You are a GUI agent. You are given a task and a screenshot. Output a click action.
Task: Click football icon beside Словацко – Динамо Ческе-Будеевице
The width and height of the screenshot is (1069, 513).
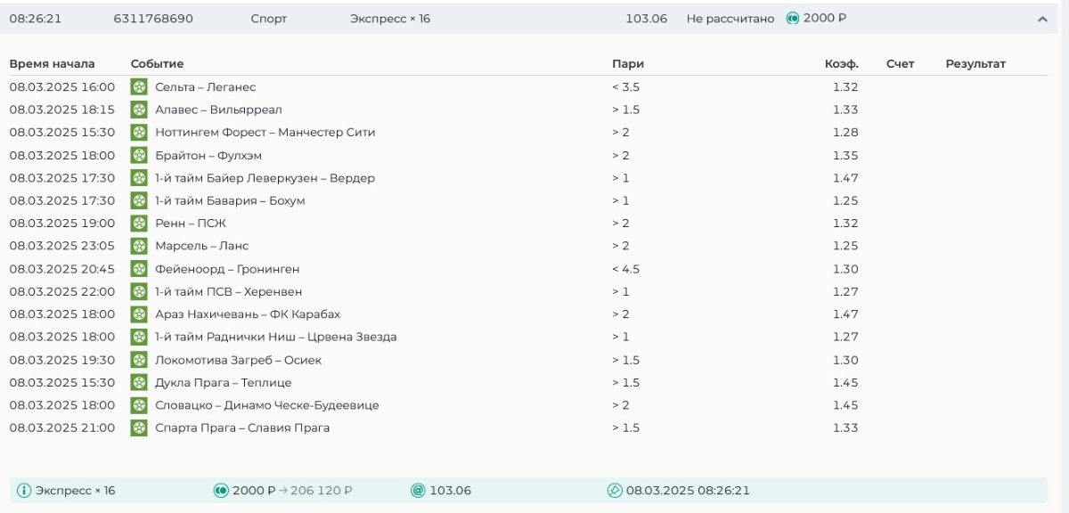[x=139, y=405]
